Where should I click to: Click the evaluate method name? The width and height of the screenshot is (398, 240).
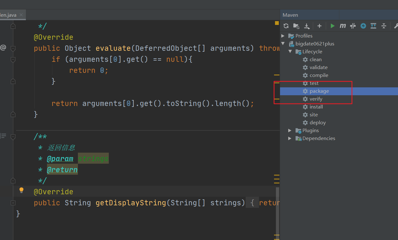(113, 48)
